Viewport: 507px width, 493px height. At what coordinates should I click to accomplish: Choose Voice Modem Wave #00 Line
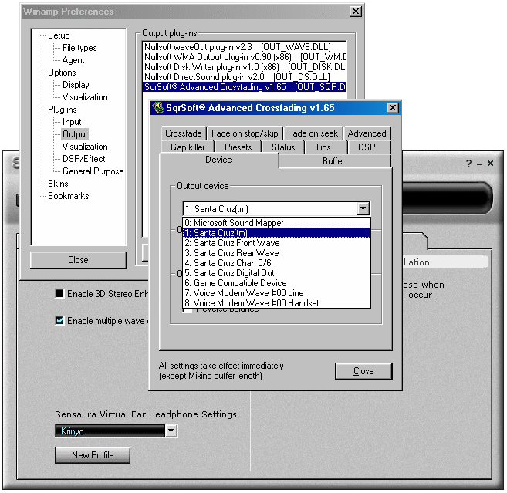(x=276, y=293)
